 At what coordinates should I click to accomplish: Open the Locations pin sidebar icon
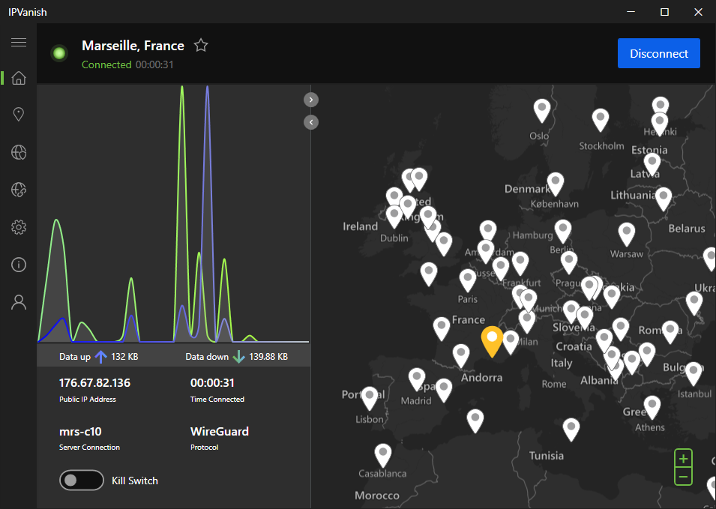click(x=19, y=114)
